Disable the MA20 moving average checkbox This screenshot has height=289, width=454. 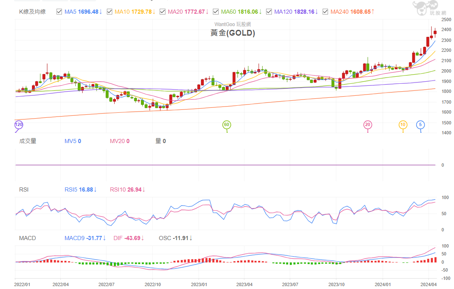pyautogui.click(x=163, y=12)
